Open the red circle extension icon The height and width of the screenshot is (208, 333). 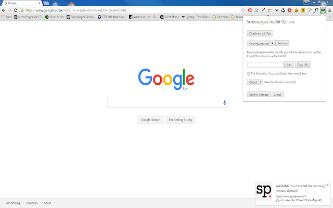[289, 10]
